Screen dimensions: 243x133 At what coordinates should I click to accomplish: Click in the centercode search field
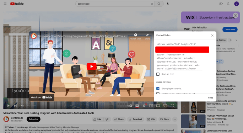click(x=113, y=4)
